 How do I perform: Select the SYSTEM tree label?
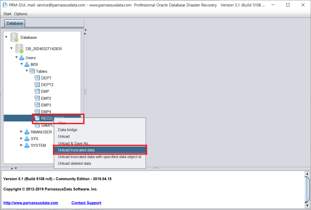pyautogui.click(x=38, y=145)
